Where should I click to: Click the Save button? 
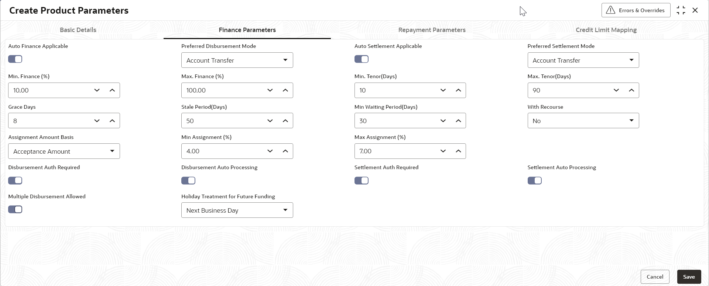[x=689, y=277]
